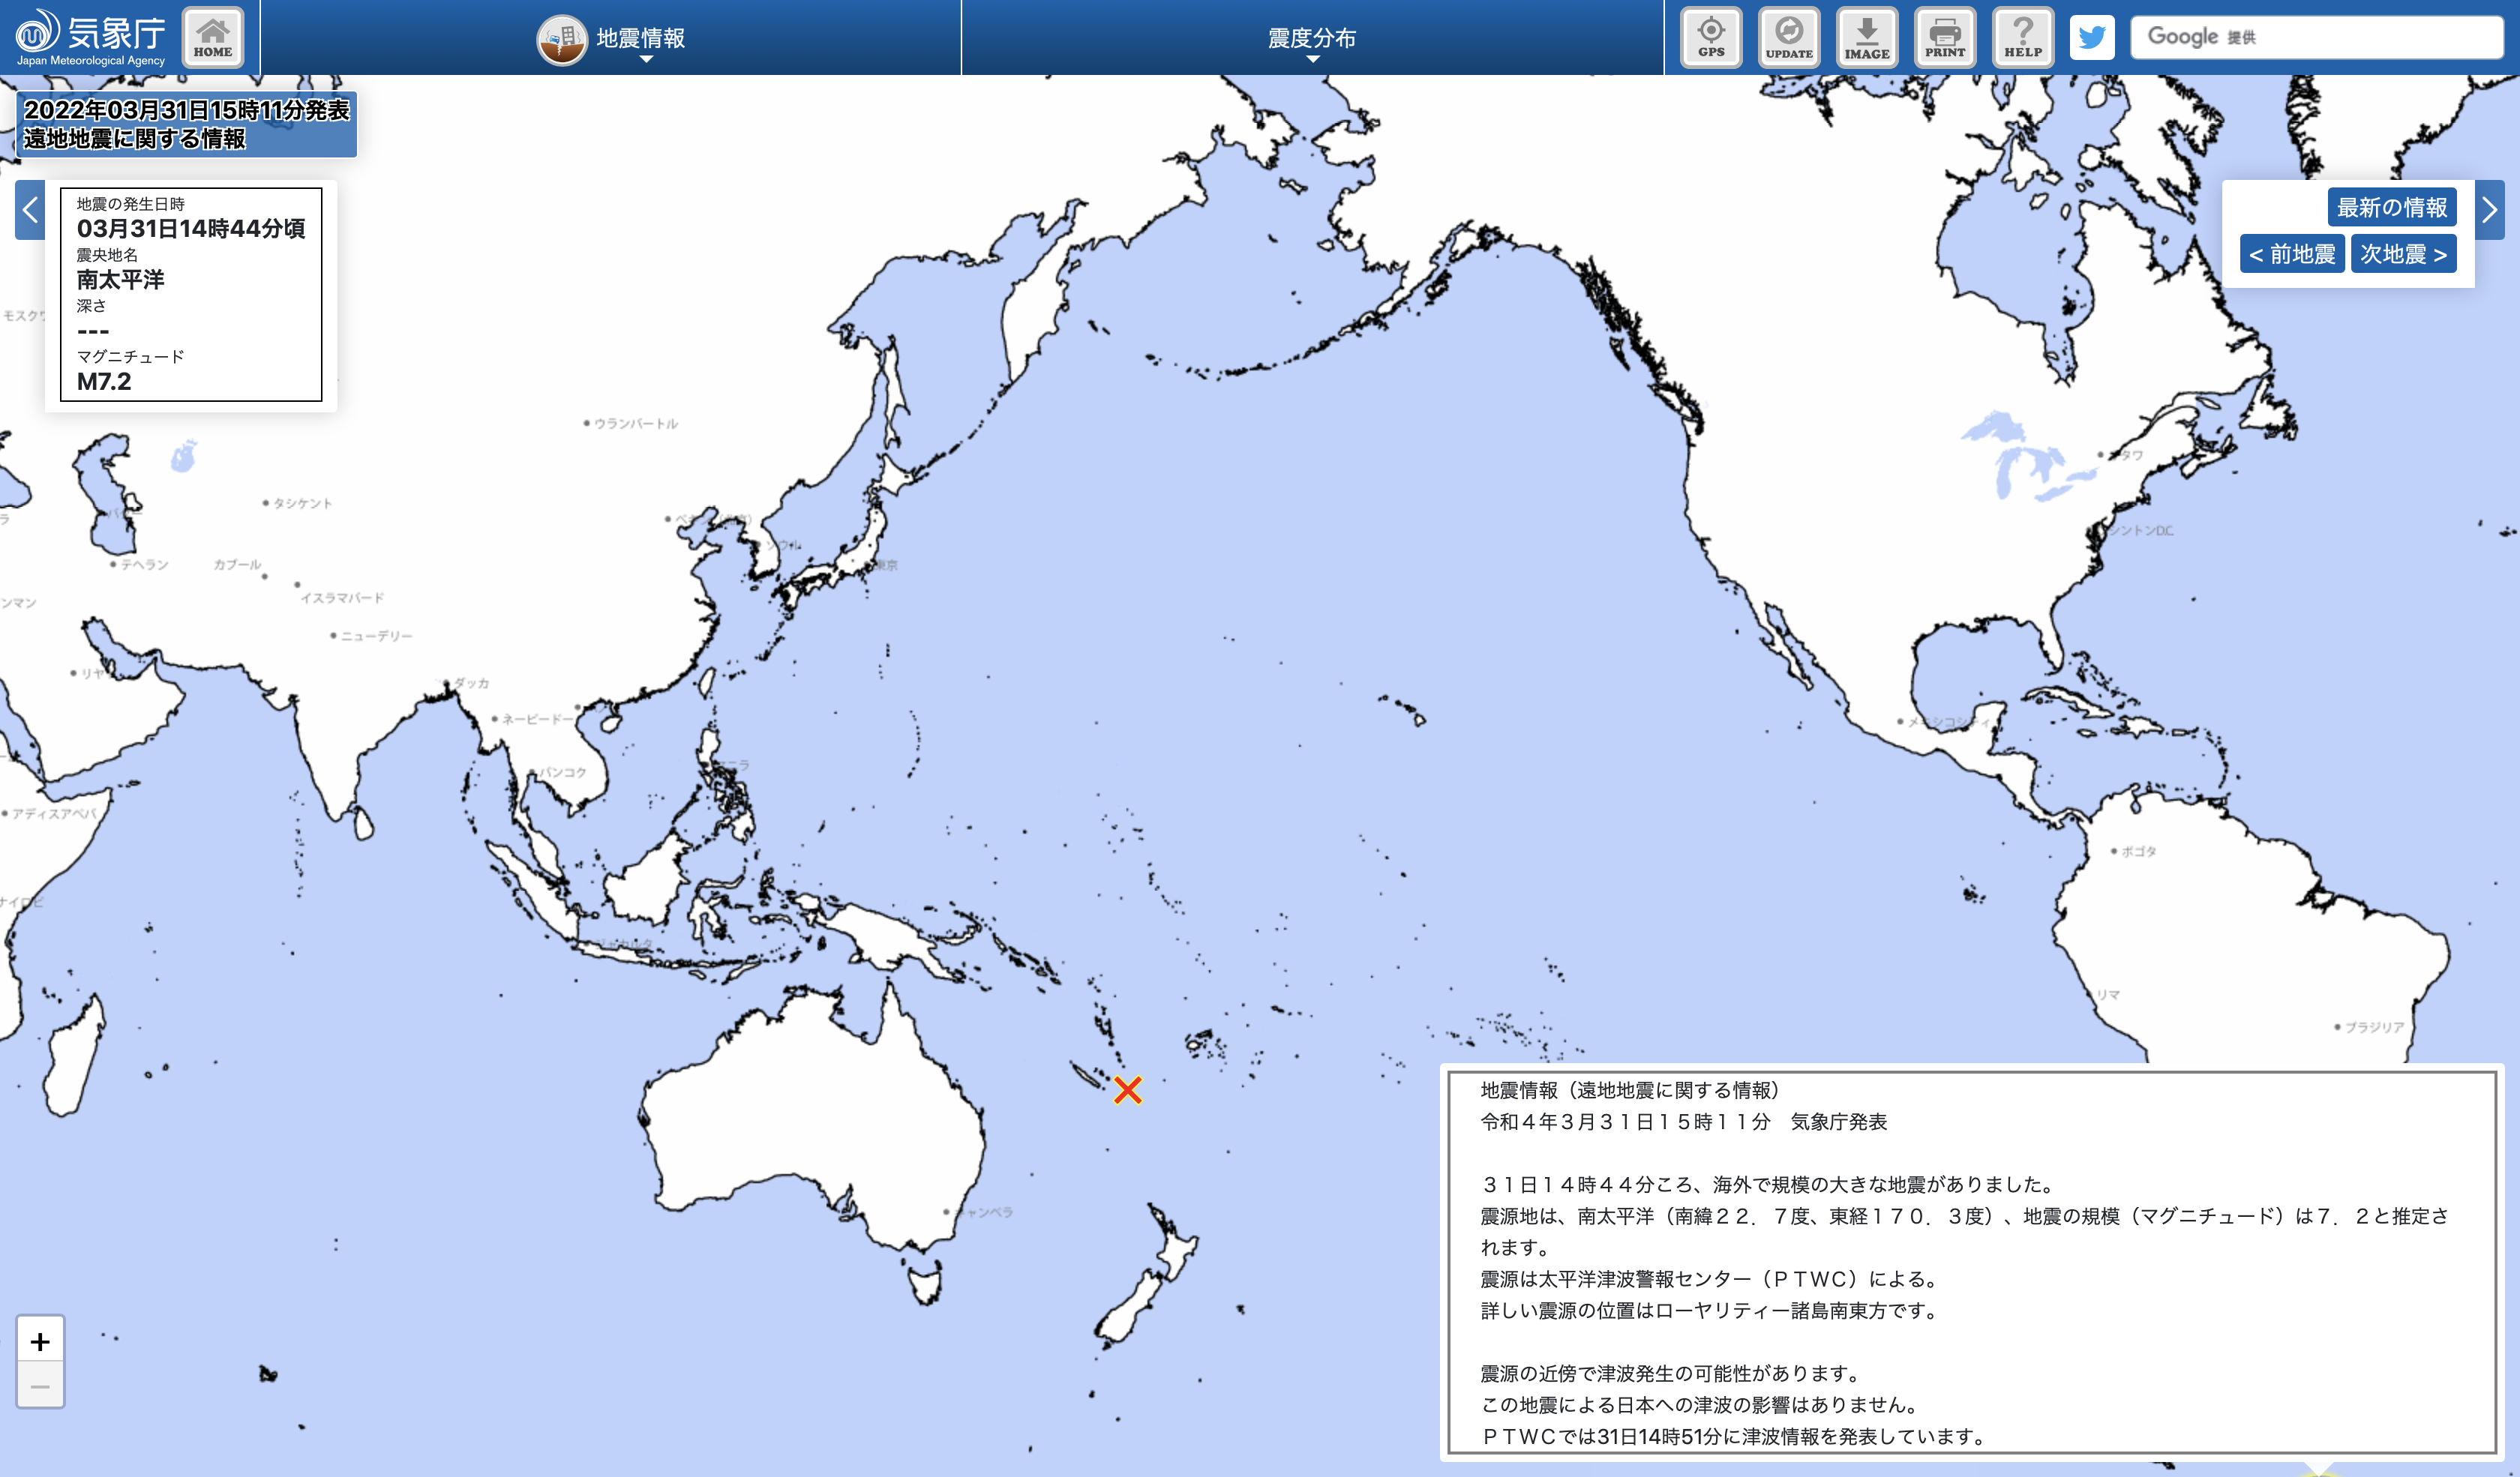Zoom in with the plus button
This screenshot has width=2520, height=1477.
tap(40, 1341)
